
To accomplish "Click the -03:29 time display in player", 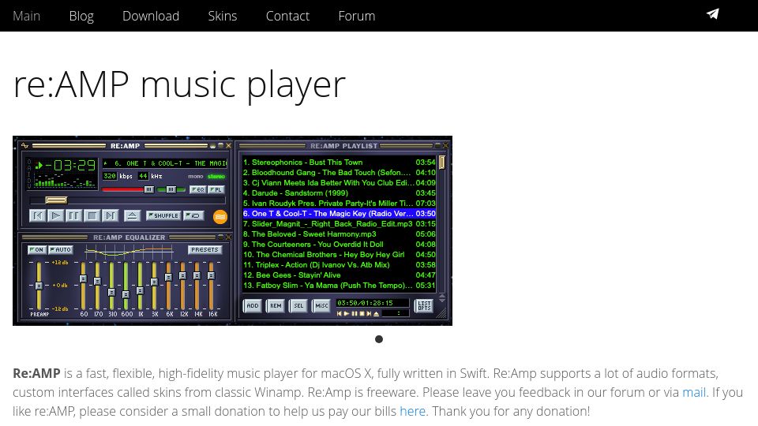I will [x=70, y=166].
